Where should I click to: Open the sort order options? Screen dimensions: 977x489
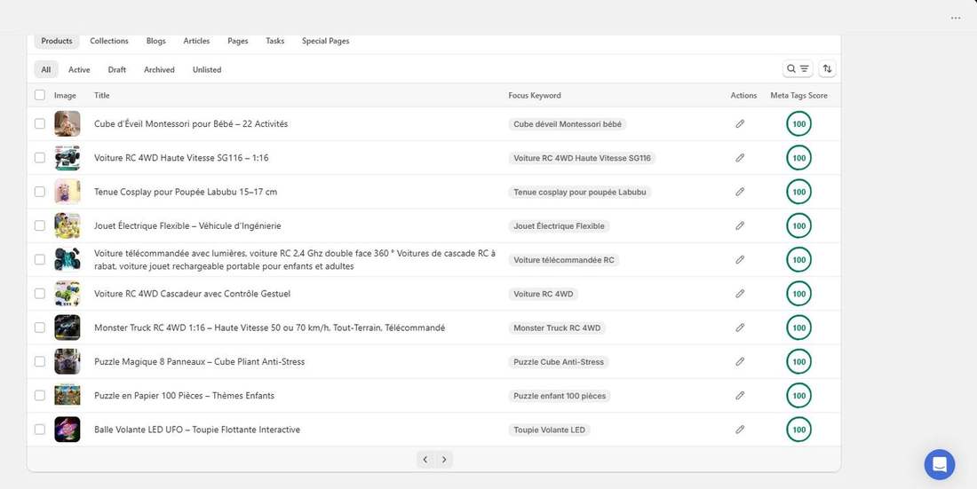pos(827,68)
